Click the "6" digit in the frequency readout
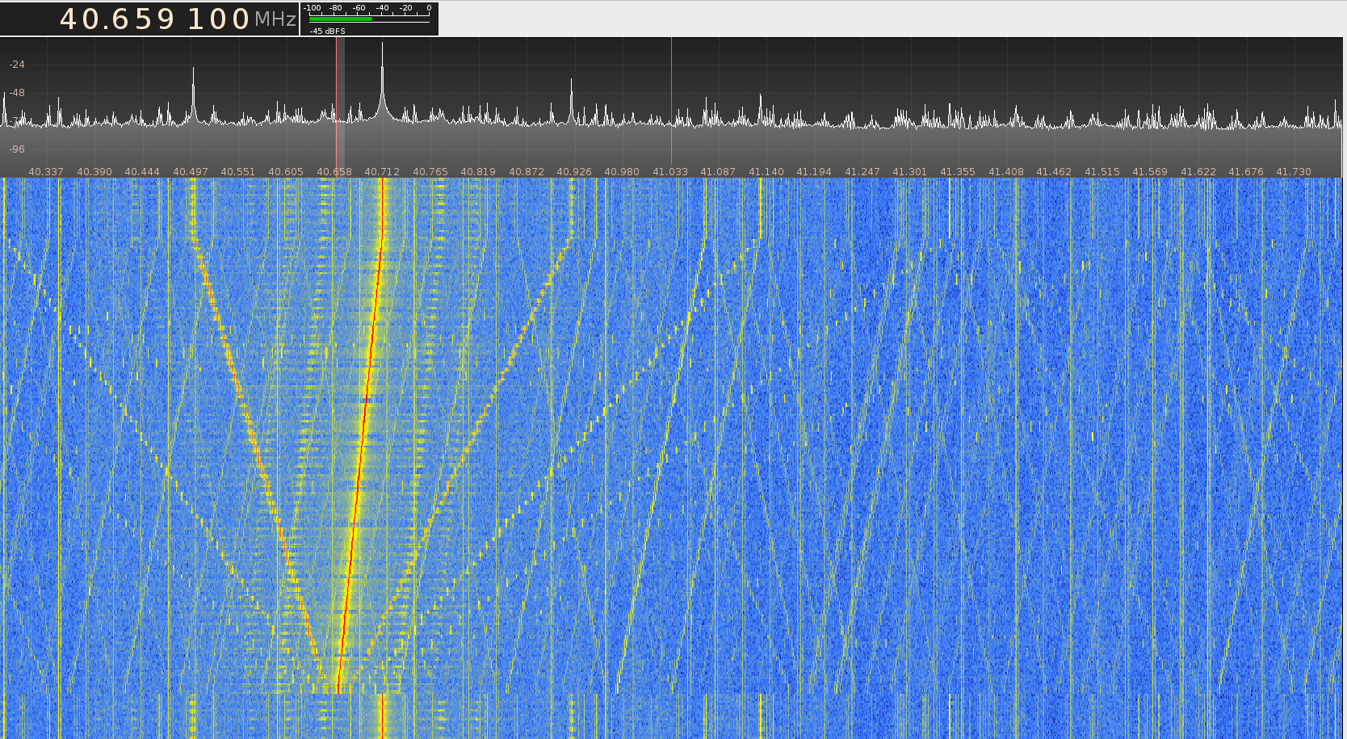 point(118,19)
